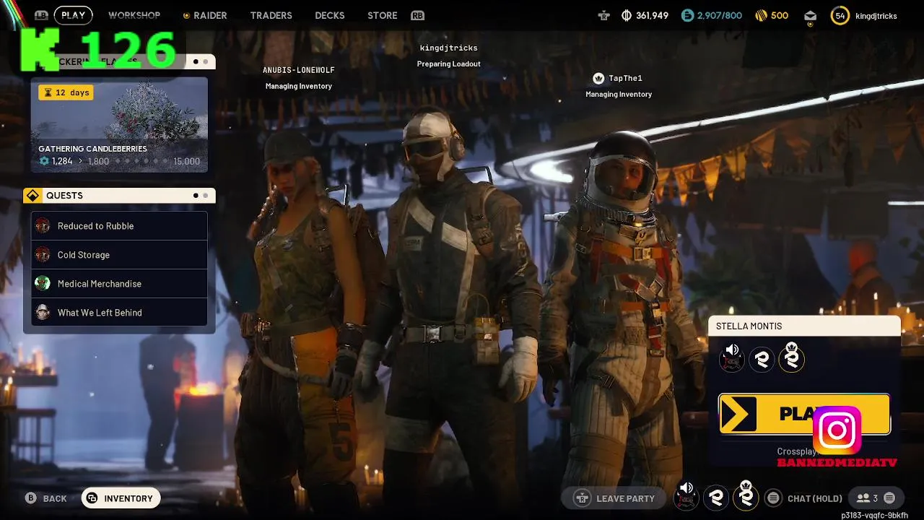Click the 15,000 goal value

click(186, 161)
